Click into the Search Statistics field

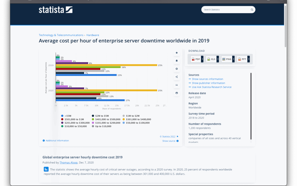226,10
